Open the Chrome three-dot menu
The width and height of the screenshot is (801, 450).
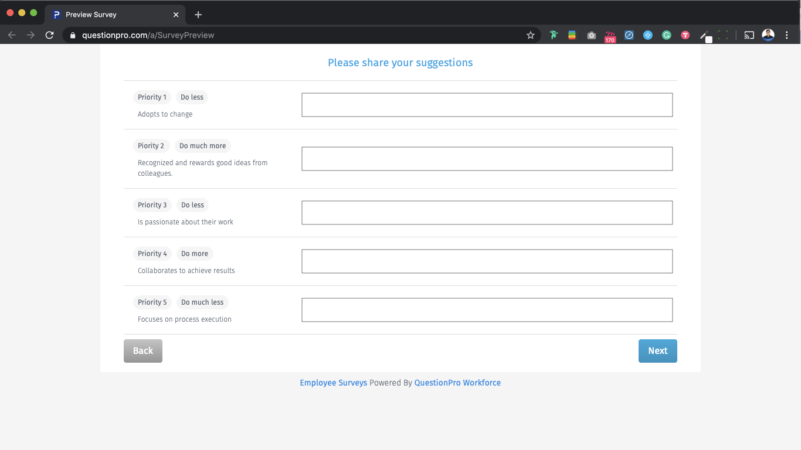click(x=787, y=35)
